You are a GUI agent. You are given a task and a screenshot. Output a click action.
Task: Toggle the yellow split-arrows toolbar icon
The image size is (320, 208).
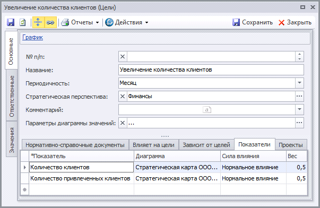coord(38,22)
